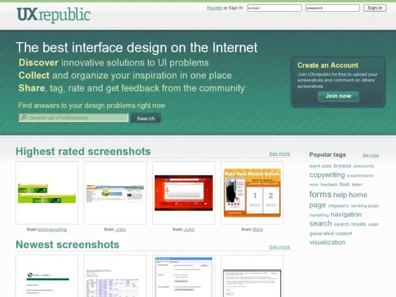Open fourth newest screenshot with dark-framed text

(x=252, y=276)
